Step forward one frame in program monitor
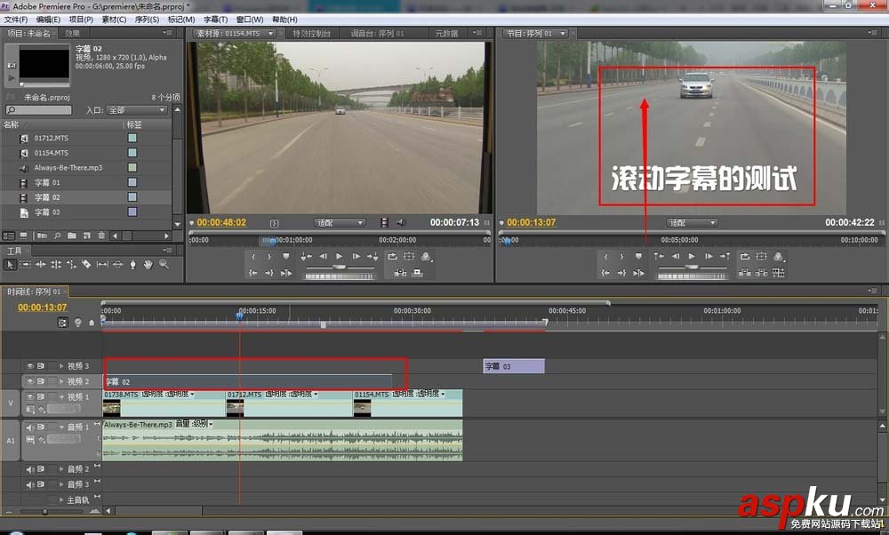This screenshot has width=889, height=535. (709, 256)
